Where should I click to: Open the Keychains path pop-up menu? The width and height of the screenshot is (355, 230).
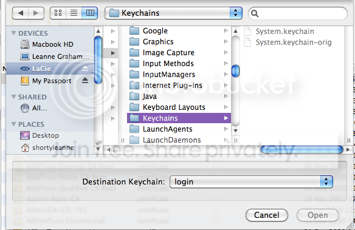click(173, 13)
